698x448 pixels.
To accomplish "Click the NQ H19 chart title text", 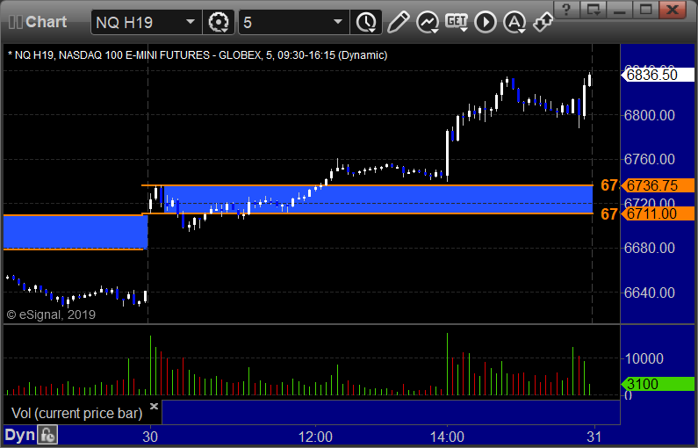I will 198,55.
